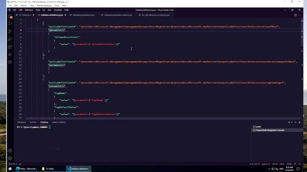Image resolution: width=307 pixels, height=172 pixels.
Task: Open the TERMINAL panel tab
Action: [44, 122]
